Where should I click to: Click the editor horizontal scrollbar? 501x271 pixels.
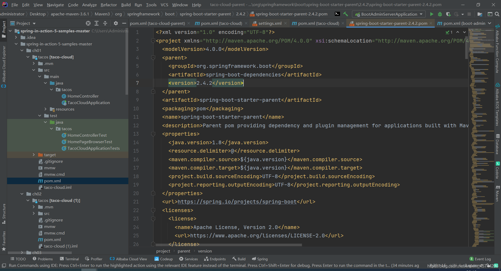[x=229, y=245]
